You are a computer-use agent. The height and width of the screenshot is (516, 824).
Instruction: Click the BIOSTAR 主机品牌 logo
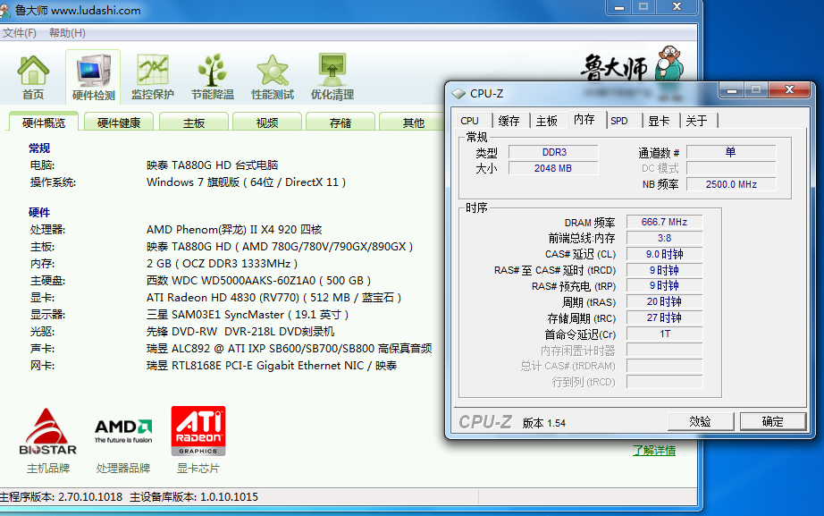tap(48, 431)
